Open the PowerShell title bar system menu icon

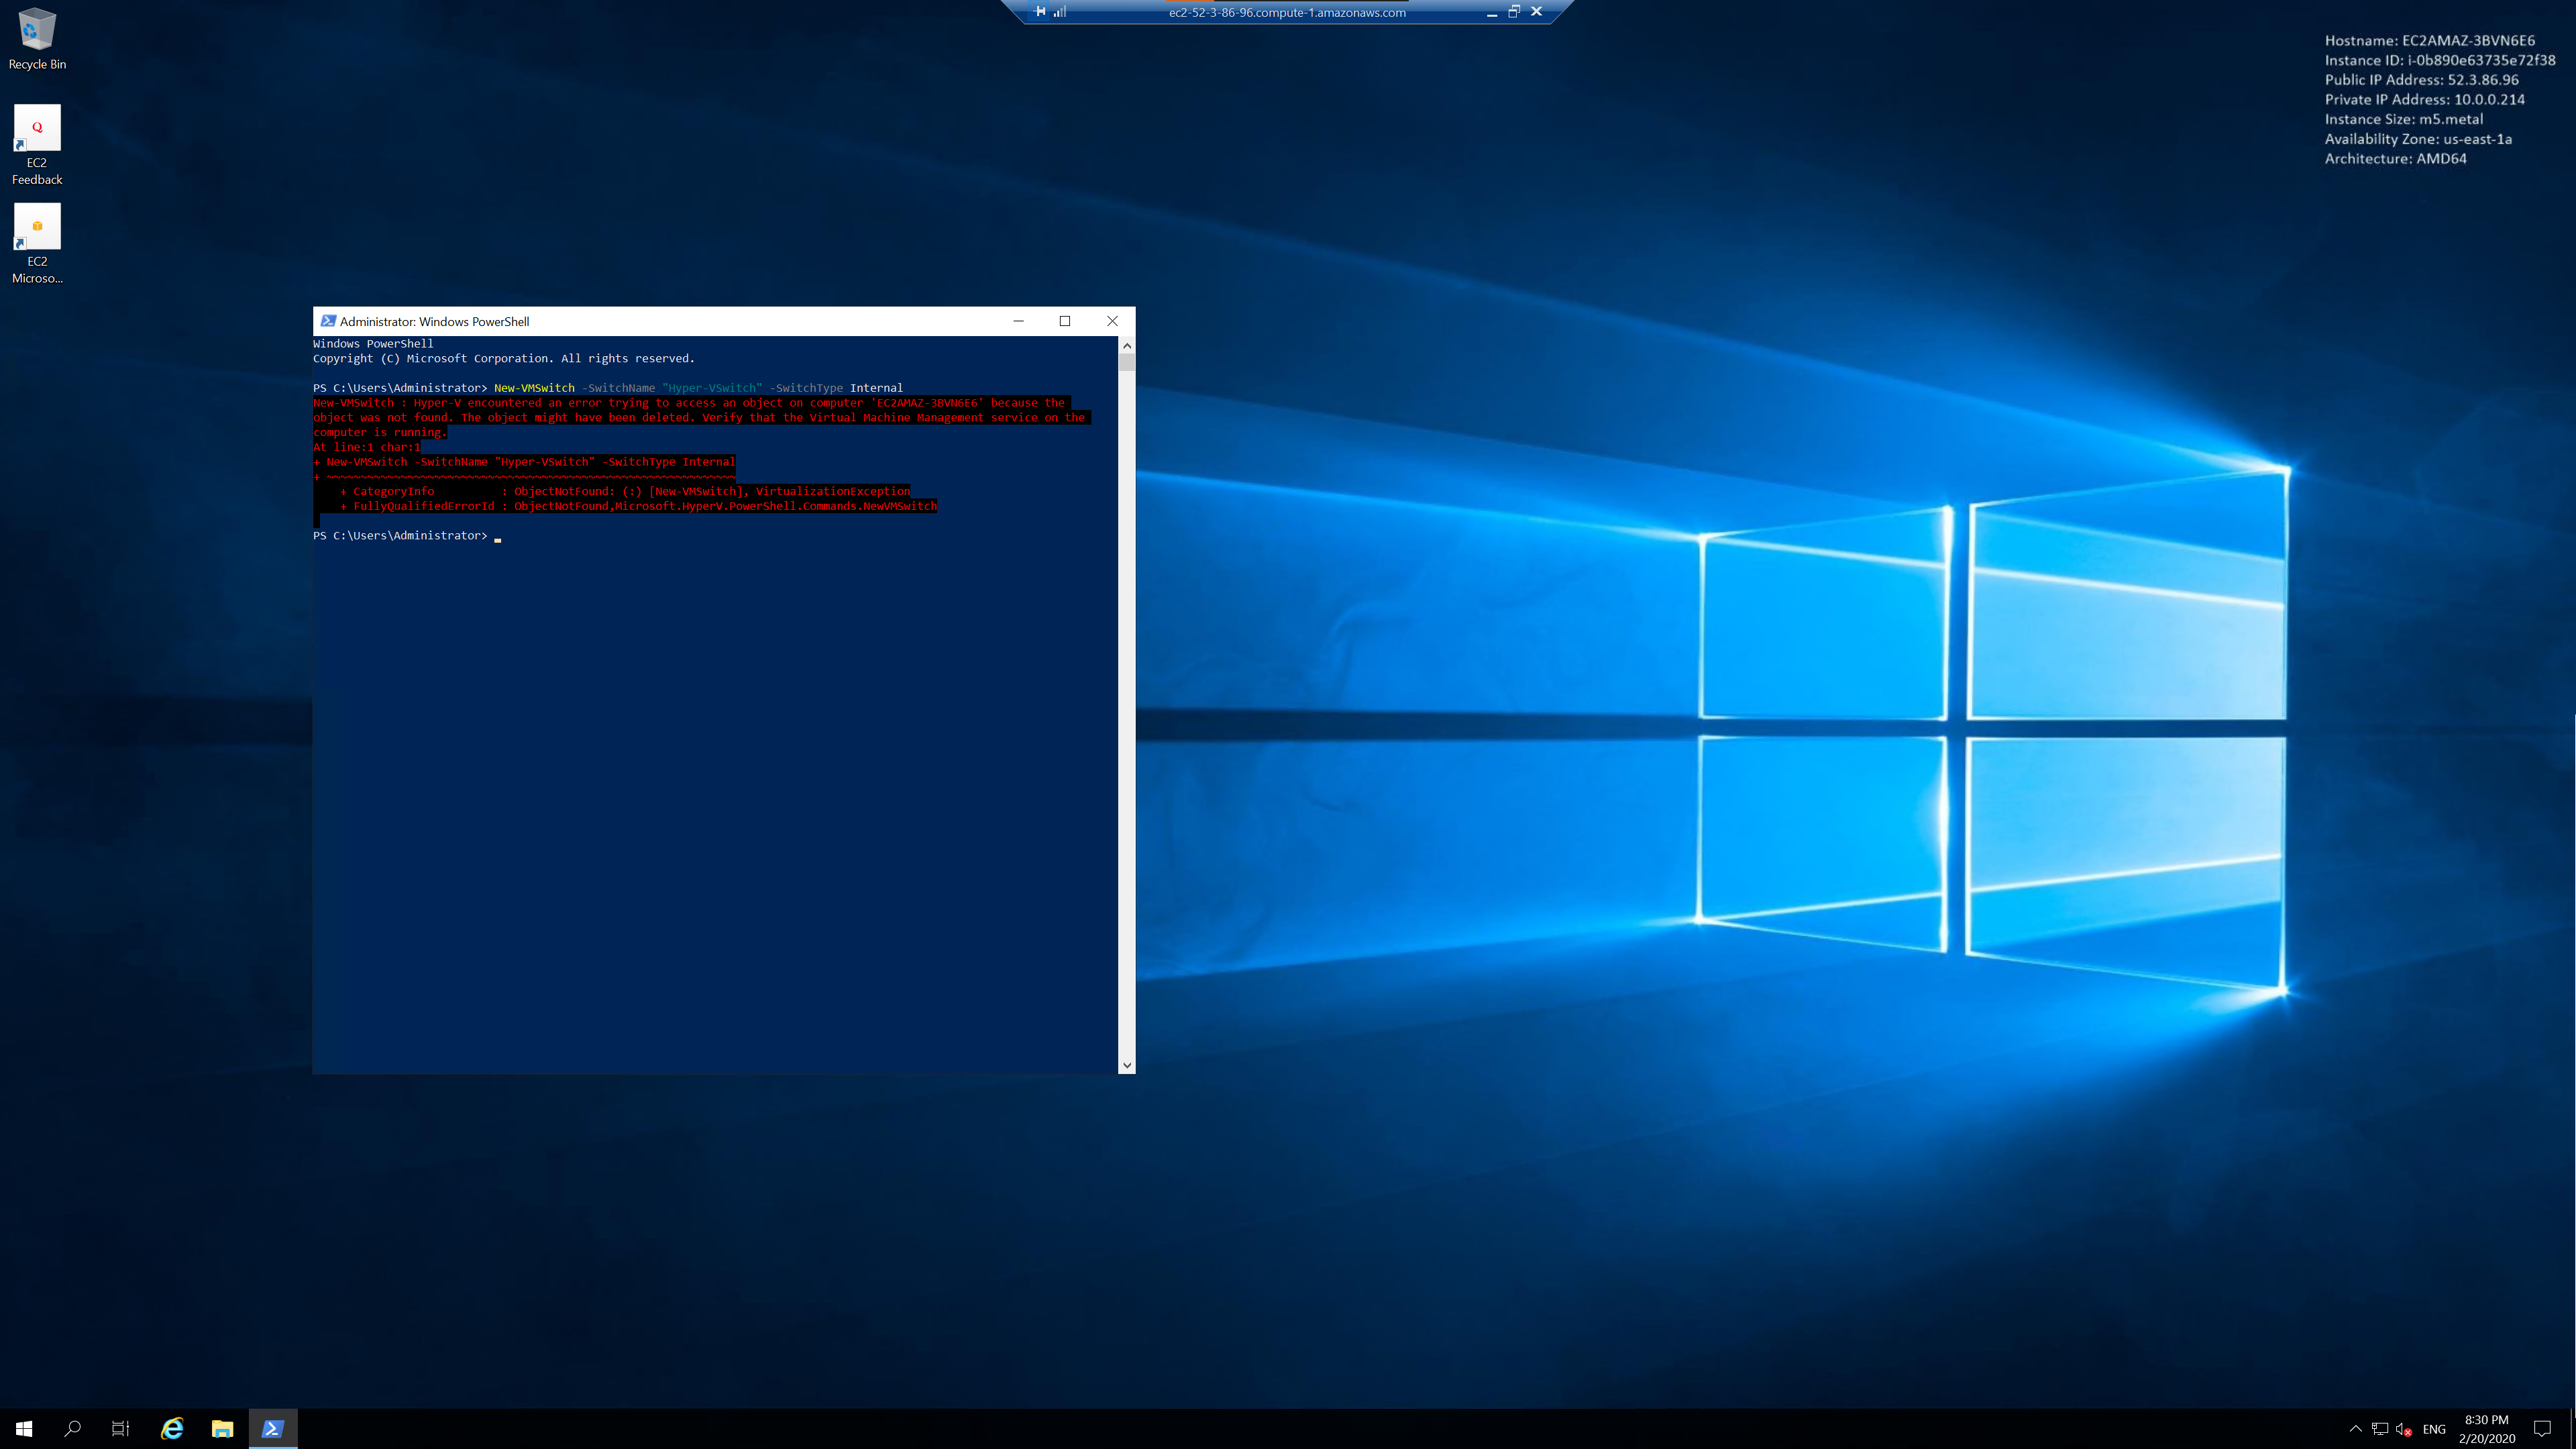click(328, 321)
